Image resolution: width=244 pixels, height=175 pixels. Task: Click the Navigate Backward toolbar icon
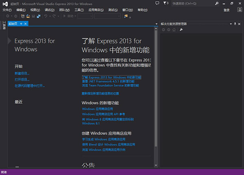[x=7, y=16]
